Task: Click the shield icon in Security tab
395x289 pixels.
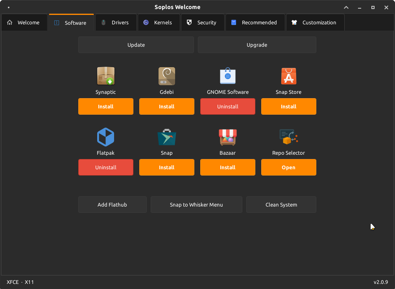Action: click(x=189, y=22)
